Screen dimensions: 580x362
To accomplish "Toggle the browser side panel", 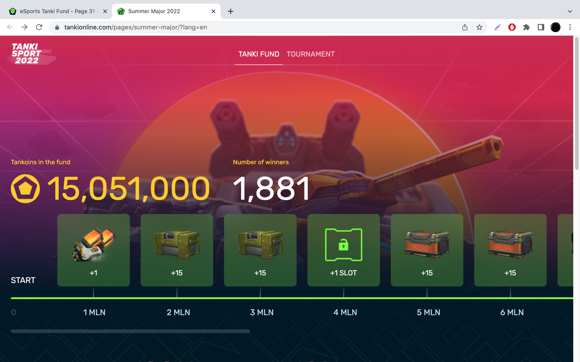I will [x=541, y=27].
